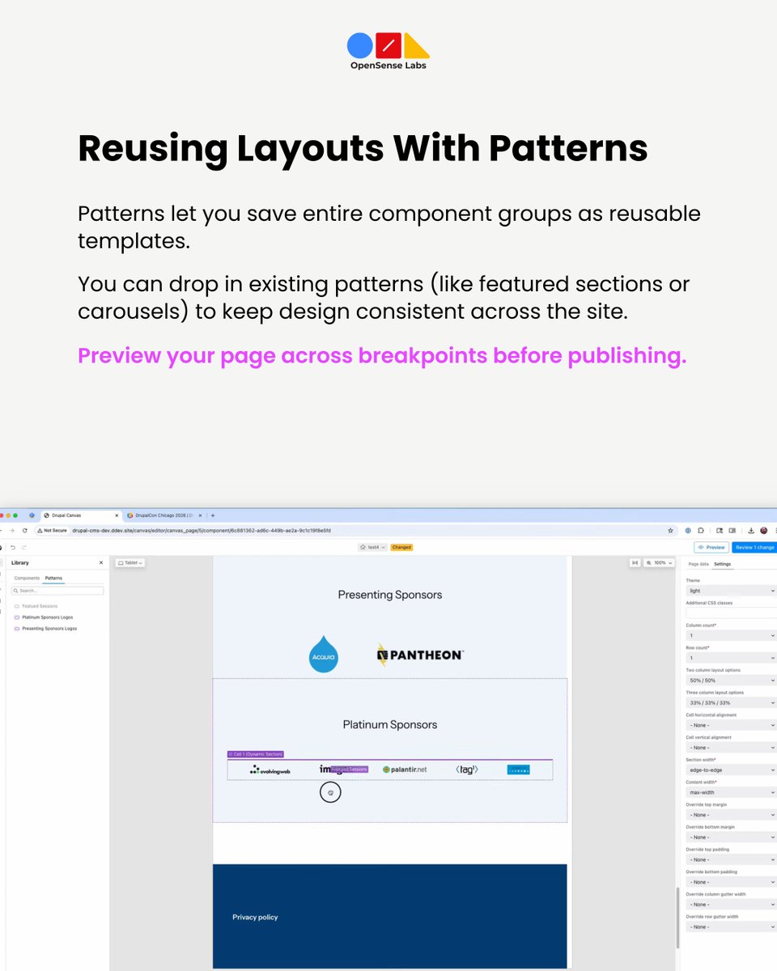Switch to the Drupal Canvas browser tab

click(x=79, y=515)
